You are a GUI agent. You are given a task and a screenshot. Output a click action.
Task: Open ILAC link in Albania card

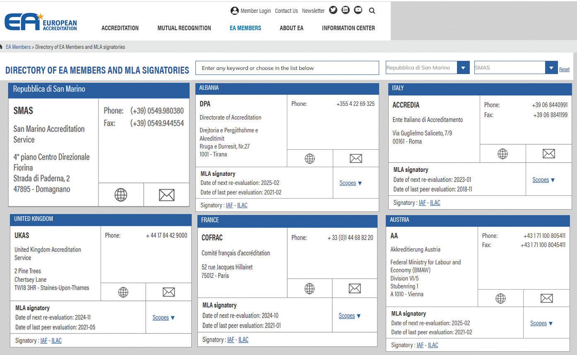pyautogui.click(x=242, y=205)
